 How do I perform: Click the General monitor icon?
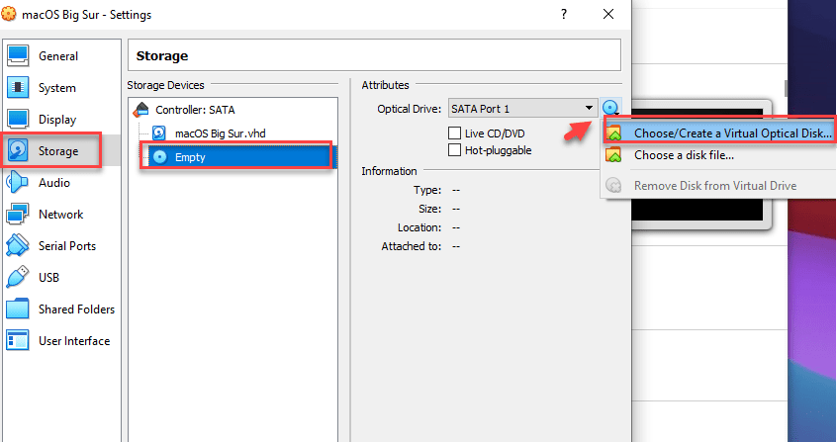coord(17,56)
